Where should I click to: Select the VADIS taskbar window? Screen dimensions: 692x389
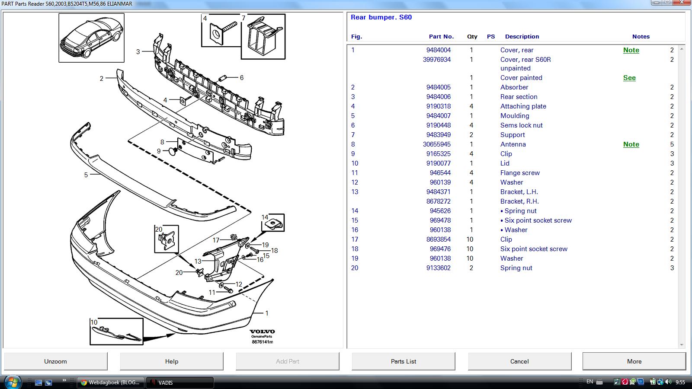click(x=180, y=383)
